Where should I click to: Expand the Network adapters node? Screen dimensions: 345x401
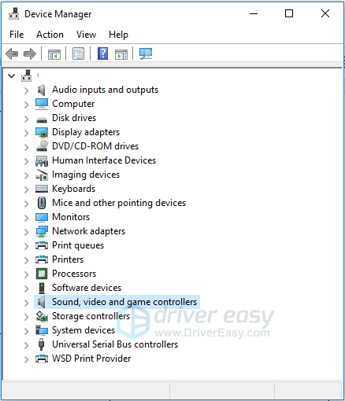[26, 232]
